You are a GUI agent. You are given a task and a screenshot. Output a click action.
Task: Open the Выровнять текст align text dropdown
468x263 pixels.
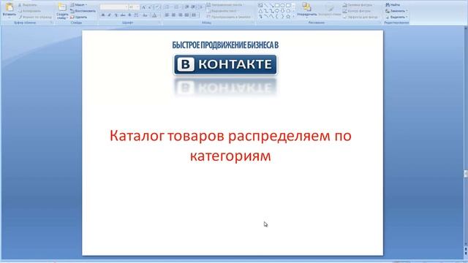[222, 11]
